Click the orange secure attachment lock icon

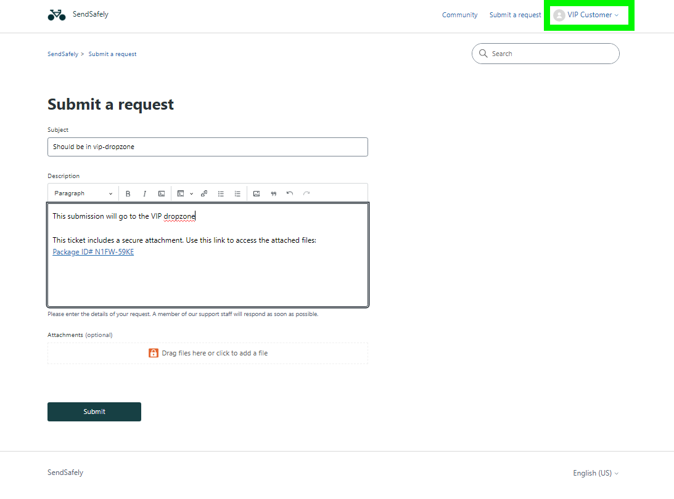154,353
